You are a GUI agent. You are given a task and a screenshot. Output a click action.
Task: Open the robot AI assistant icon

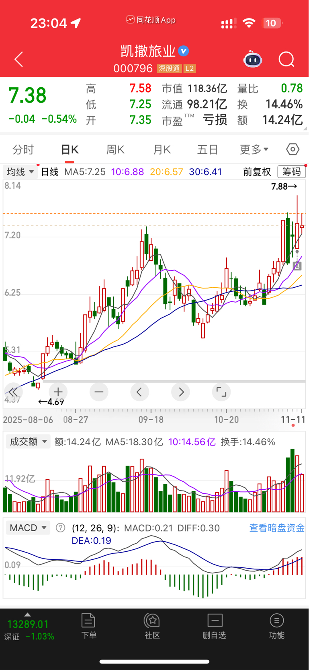pyautogui.click(x=253, y=60)
